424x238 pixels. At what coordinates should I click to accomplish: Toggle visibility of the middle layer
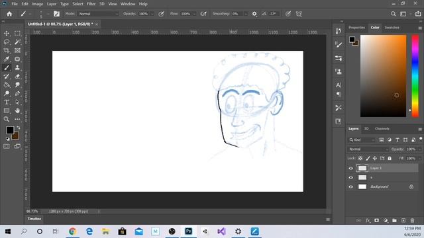coord(350,178)
